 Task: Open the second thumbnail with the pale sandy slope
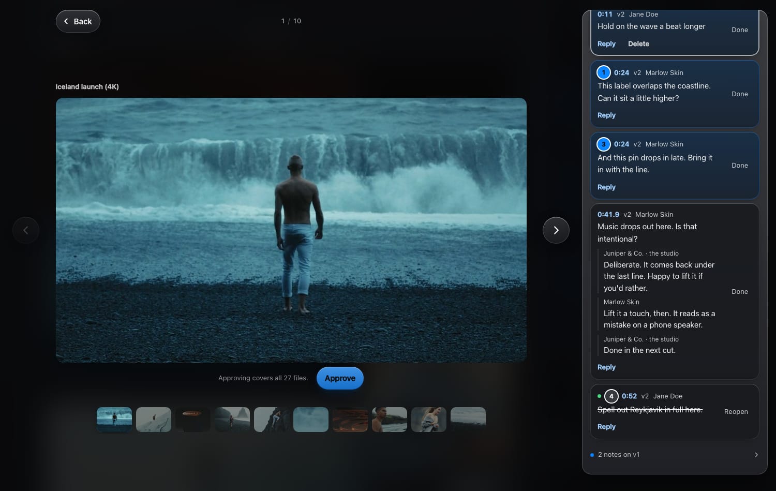pyautogui.click(x=154, y=420)
